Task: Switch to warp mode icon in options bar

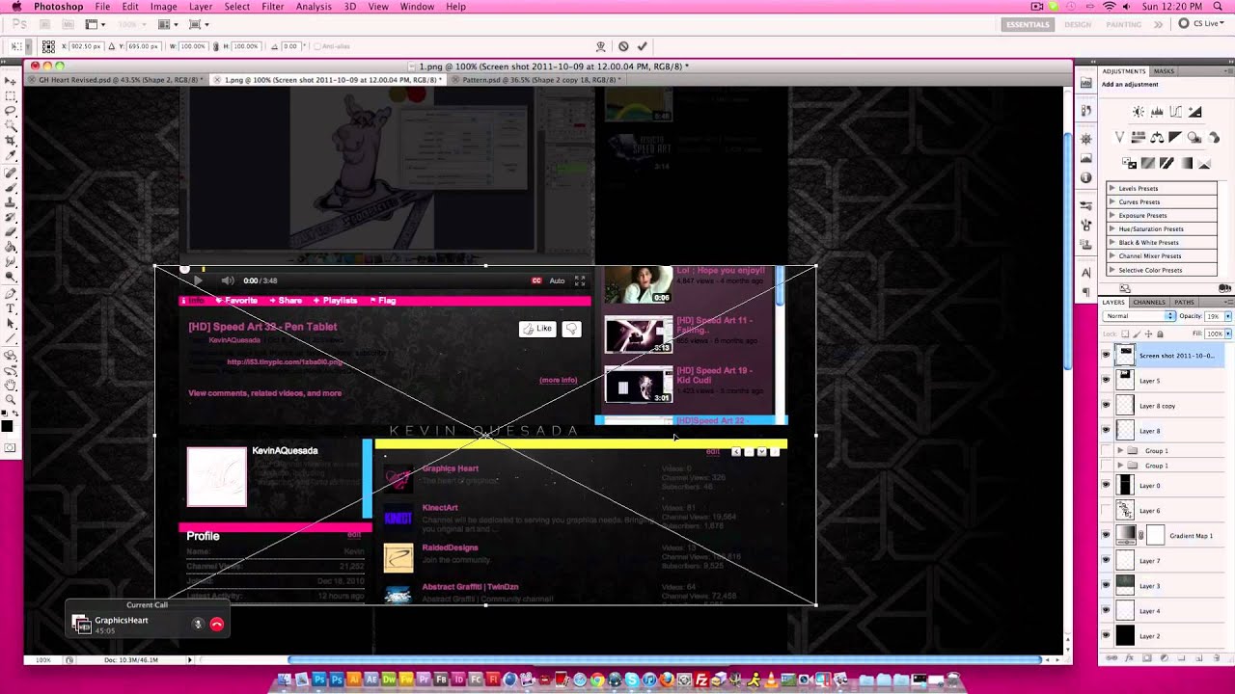Action: point(601,46)
